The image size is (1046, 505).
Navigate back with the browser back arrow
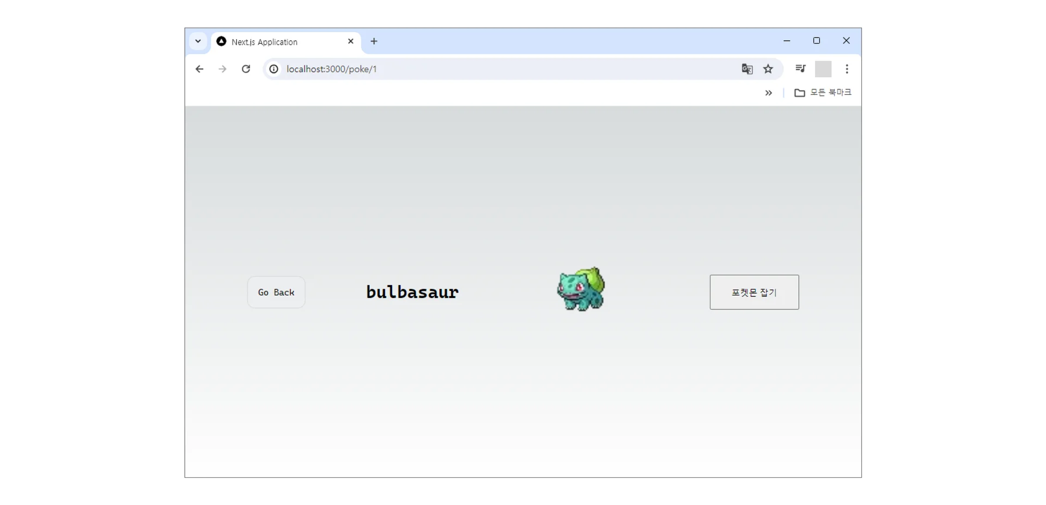click(x=199, y=69)
